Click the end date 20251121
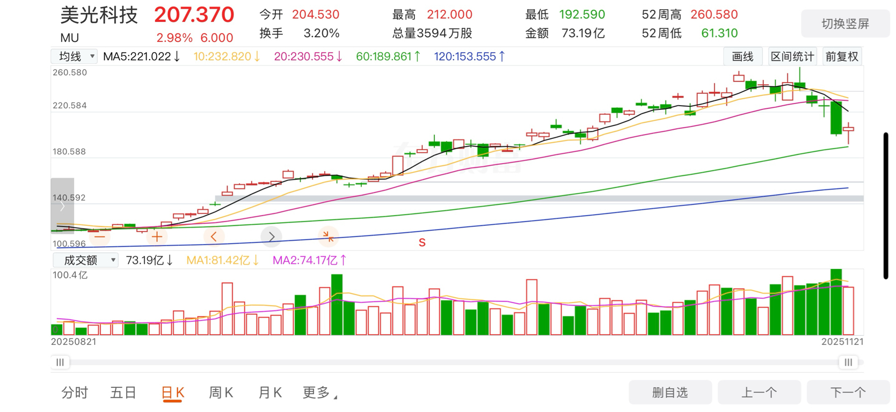Screen dimensions: 896x412 (842, 342)
